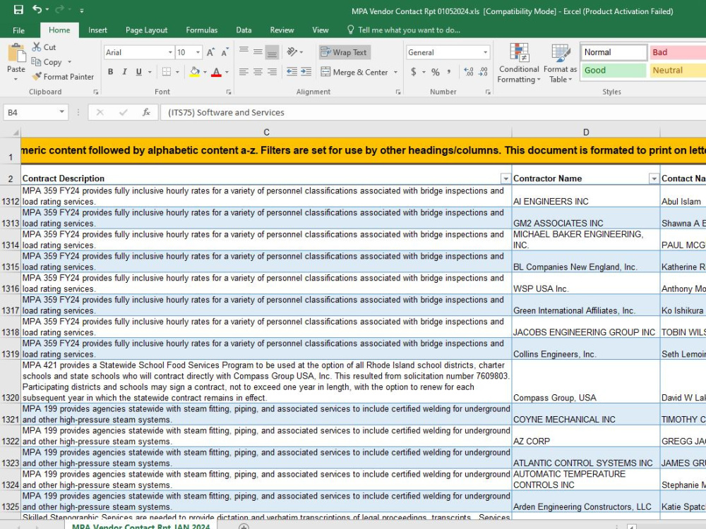The width and height of the screenshot is (706, 529).
Task: Click the formula bar content
Action: (x=433, y=112)
